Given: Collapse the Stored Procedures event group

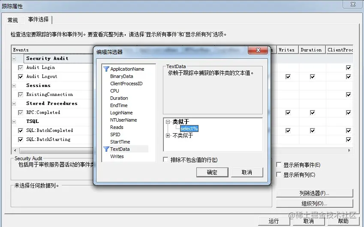Looking at the screenshot, I should pyautogui.click(x=14, y=104).
